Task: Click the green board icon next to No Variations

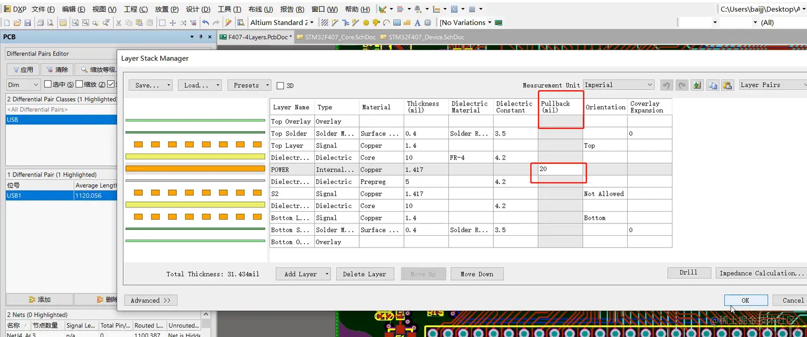Action: 499,23
